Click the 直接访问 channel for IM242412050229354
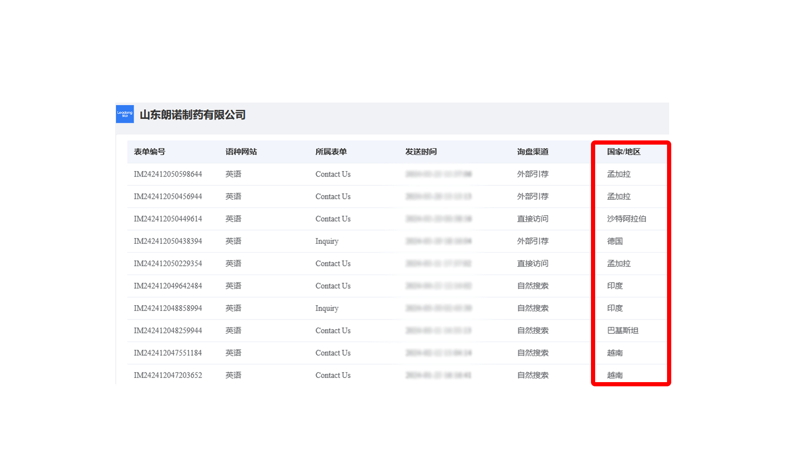807x454 pixels. pyautogui.click(x=533, y=264)
